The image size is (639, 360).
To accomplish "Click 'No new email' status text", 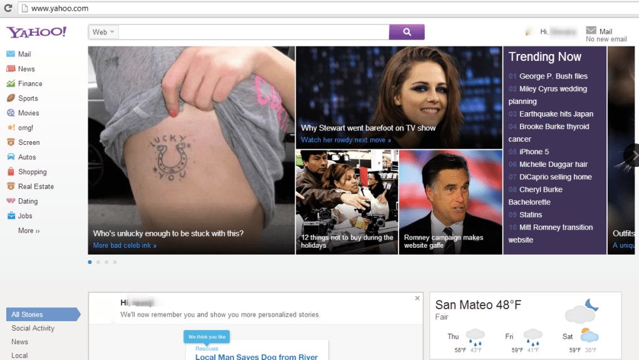I will (x=606, y=39).
